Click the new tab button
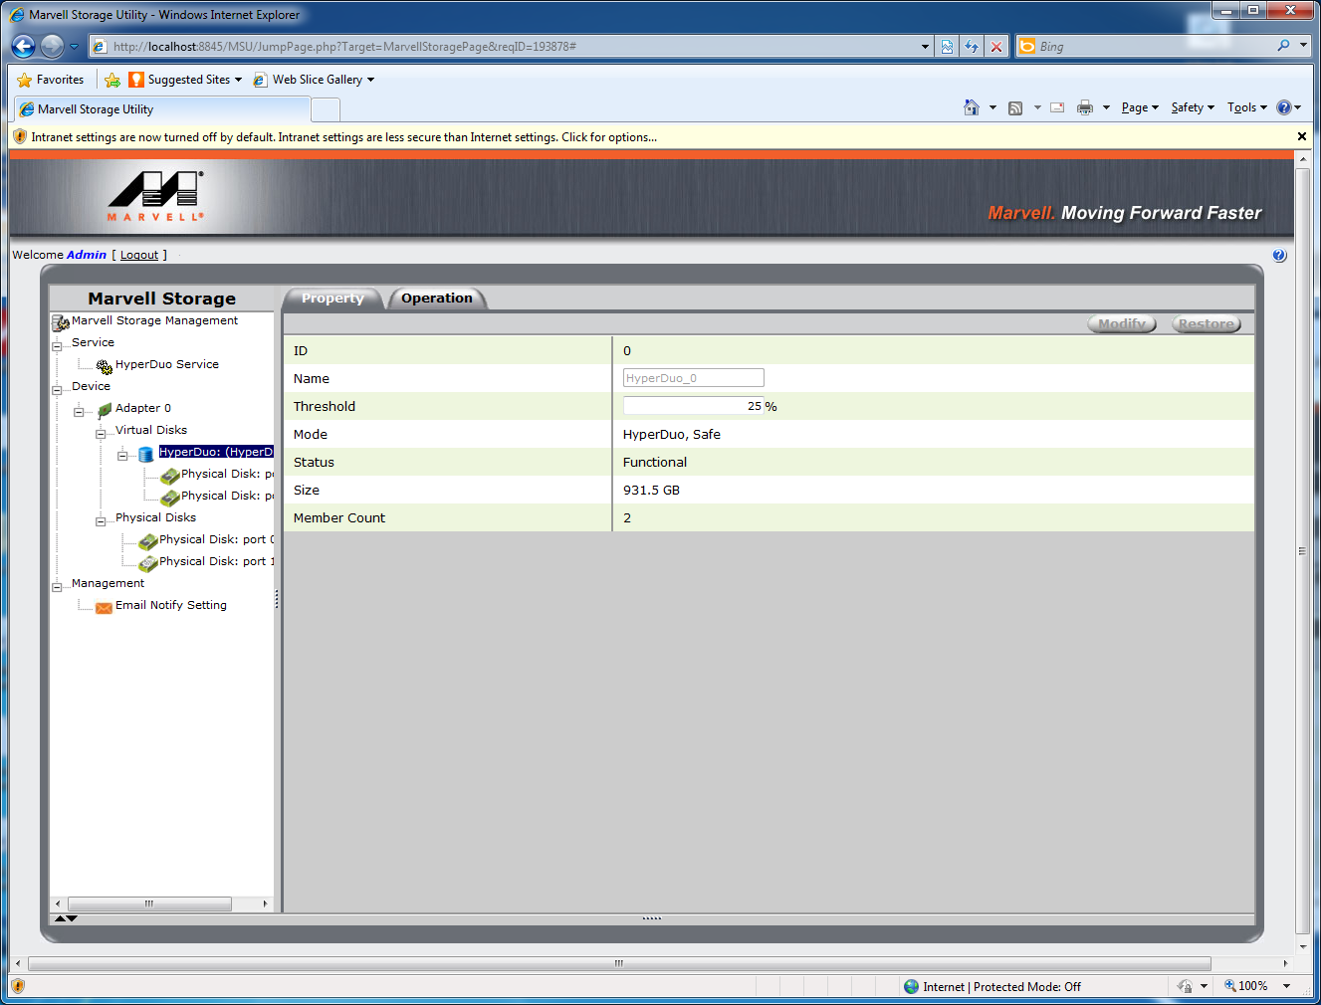 point(327,109)
